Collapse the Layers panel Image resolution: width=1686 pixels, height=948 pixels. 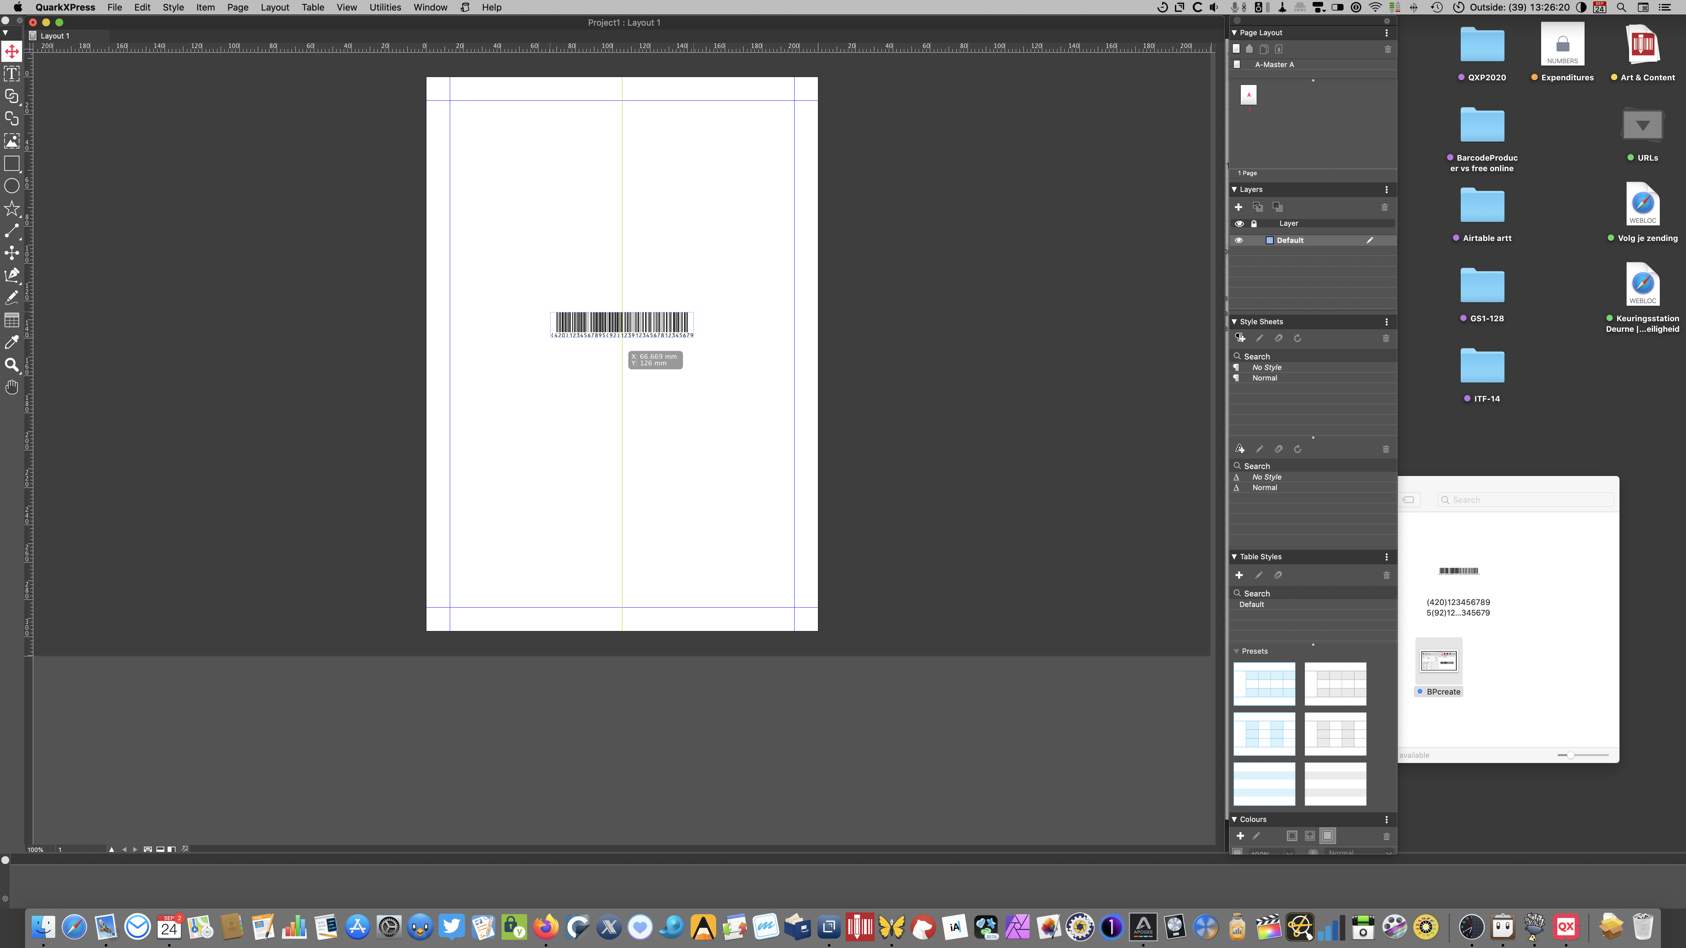[x=1235, y=189]
